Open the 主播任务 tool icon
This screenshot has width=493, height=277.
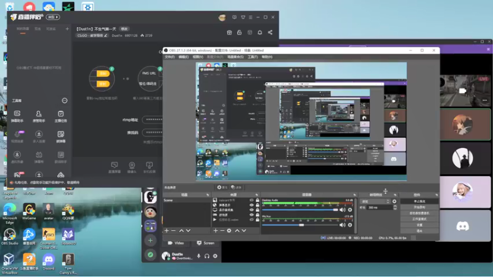tap(60, 116)
